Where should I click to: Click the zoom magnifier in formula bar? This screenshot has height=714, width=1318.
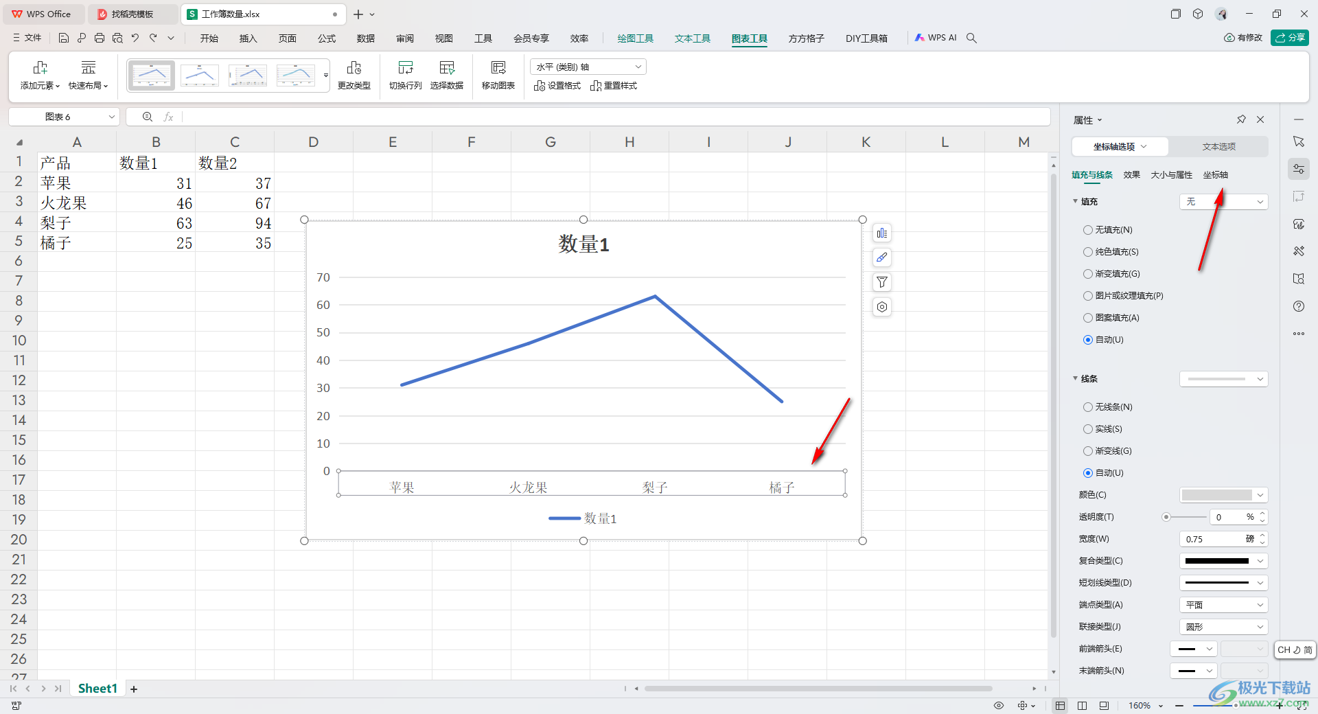[148, 117]
